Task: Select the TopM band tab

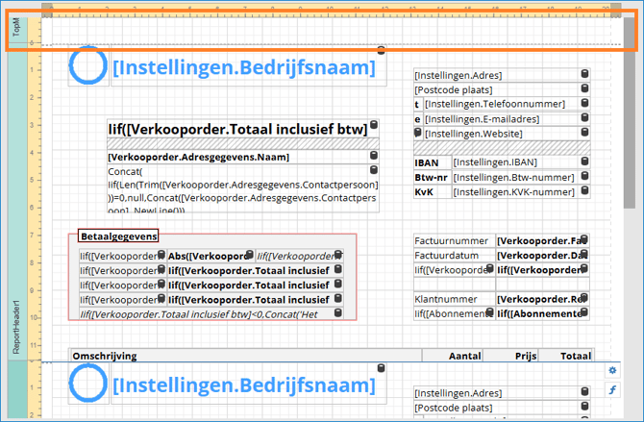Action: 15,27
